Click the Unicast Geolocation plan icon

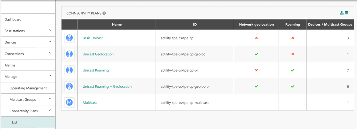click(x=69, y=54)
